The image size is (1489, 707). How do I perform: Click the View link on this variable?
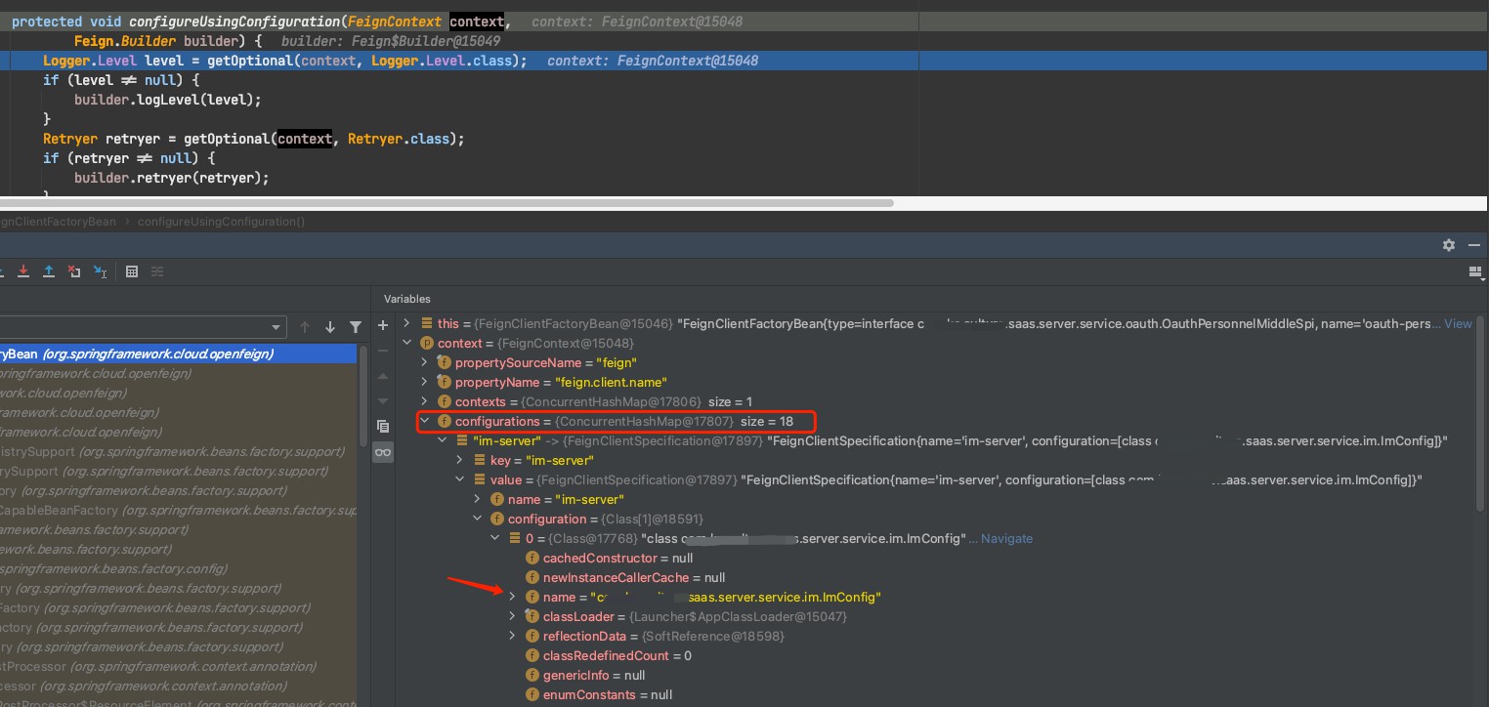pyautogui.click(x=1458, y=323)
